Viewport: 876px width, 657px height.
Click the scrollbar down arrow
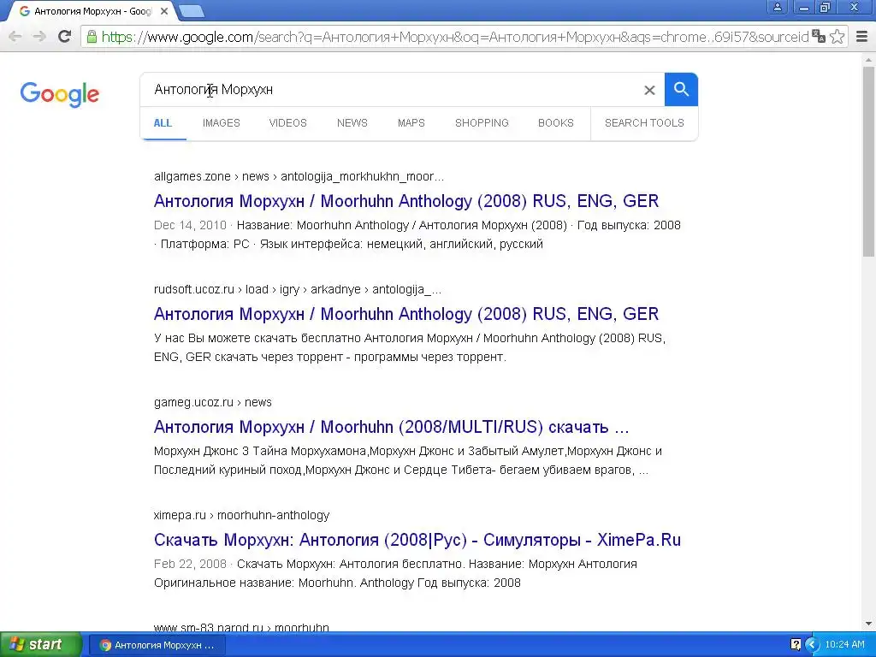[x=869, y=624]
